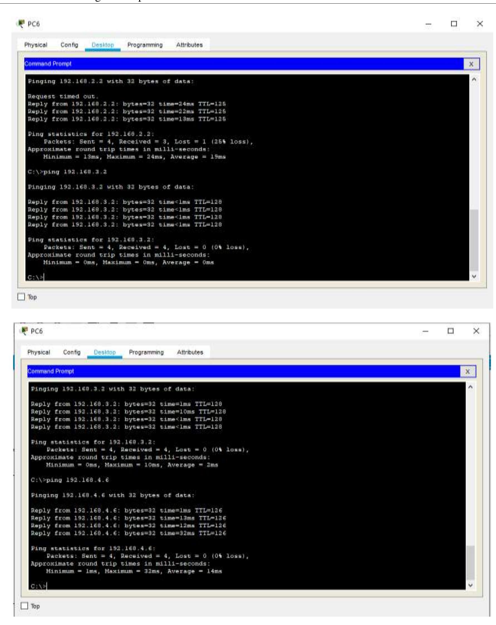Close Command Prompt panel in lower PC6 window
Screen dimensions: 496x625
468,371
